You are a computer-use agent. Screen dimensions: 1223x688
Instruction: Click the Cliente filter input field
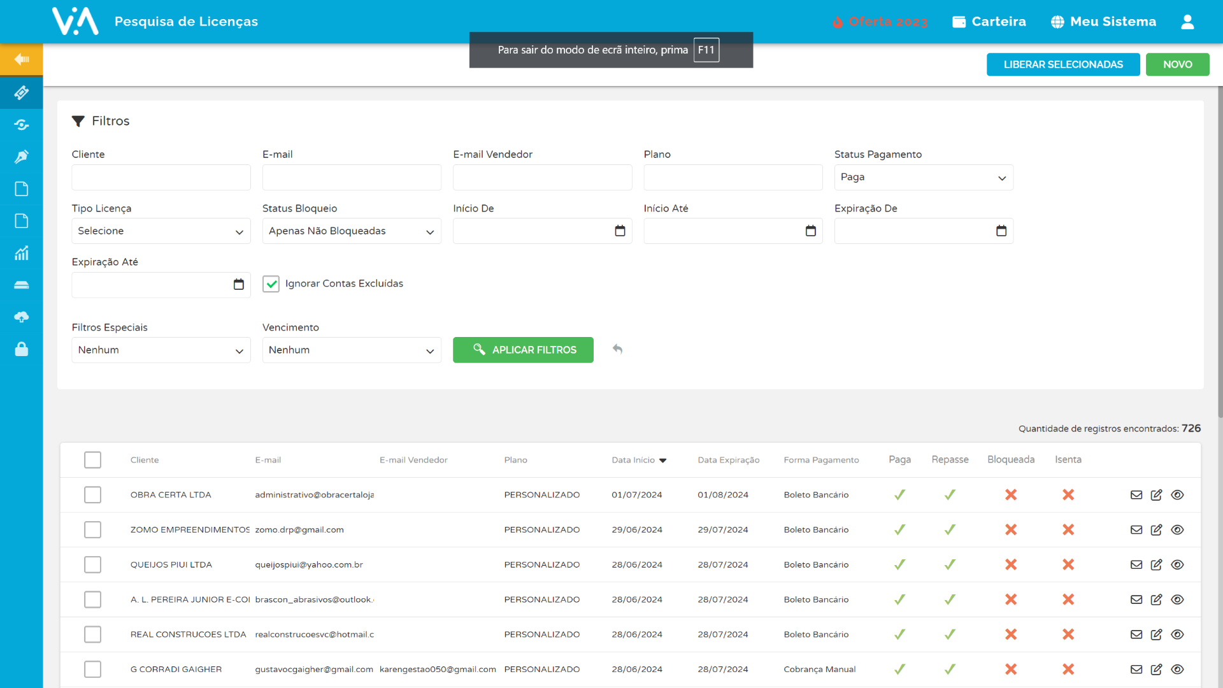161,178
